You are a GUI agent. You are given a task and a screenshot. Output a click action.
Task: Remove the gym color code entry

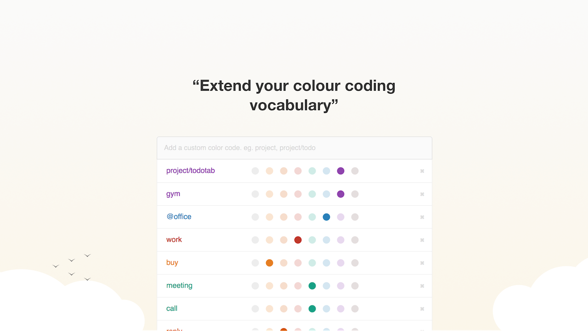pos(422,194)
